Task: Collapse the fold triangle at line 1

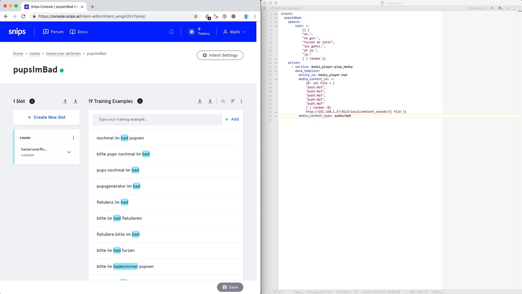Action: 275,14
